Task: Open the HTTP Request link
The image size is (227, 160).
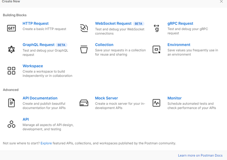Action: coord(35,23)
